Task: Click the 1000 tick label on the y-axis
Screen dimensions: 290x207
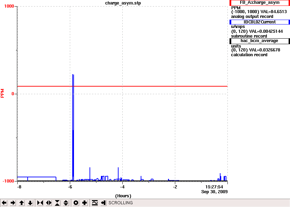Action: (9, 6)
